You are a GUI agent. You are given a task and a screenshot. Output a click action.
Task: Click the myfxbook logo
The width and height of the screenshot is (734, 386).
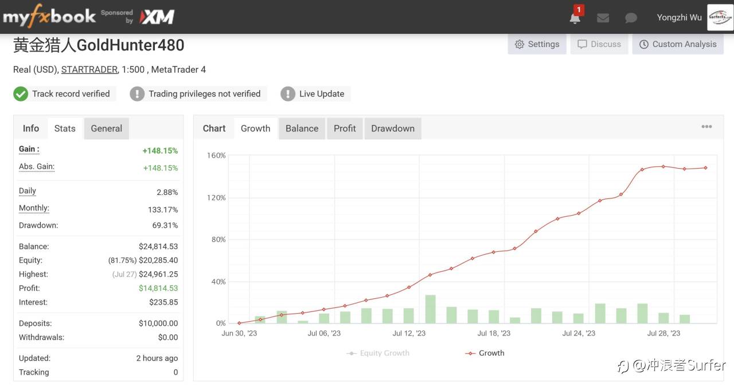click(x=49, y=17)
